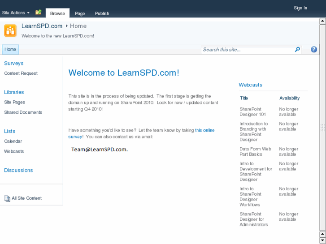The width and height of the screenshot is (326, 244).
Task: Open the blue Help question mark icon
Action: click(314, 49)
